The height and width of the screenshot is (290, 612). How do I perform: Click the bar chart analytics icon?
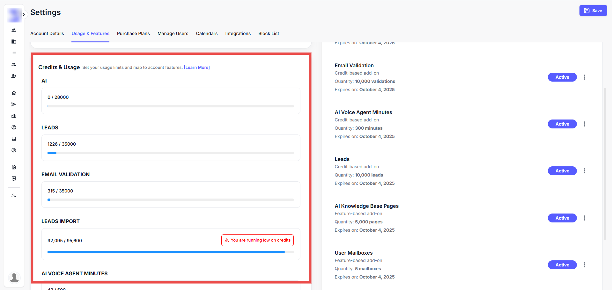click(14, 116)
